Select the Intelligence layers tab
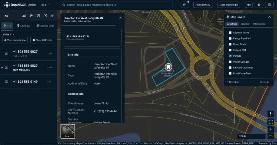 [259, 24]
